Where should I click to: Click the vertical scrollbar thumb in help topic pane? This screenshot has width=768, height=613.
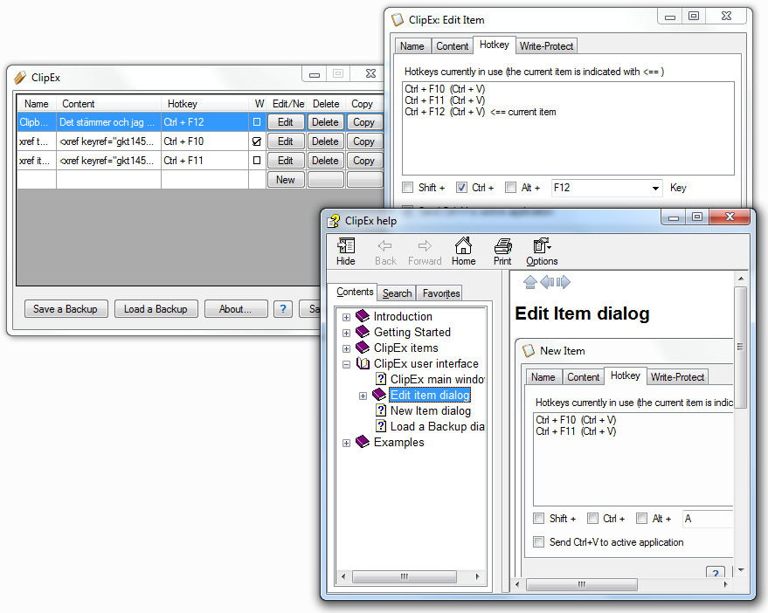[x=741, y=348]
